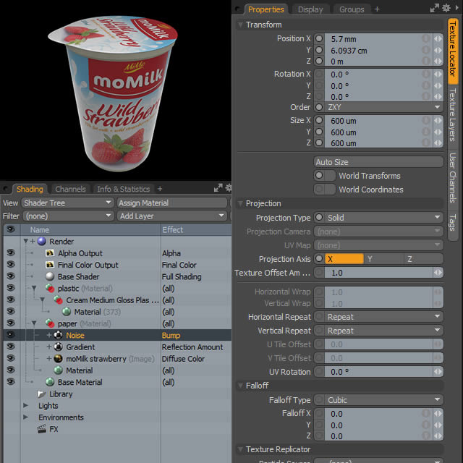Click UV Rotation slider arrows
The height and width of the screenshot is (463, 463).
pyautogui.click(x=438, y=372)
